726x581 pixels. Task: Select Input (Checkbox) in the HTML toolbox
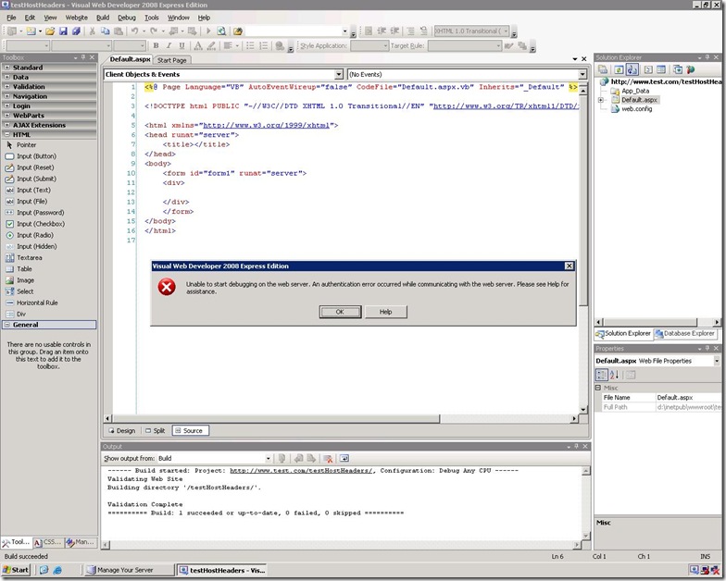pos(39,224)
